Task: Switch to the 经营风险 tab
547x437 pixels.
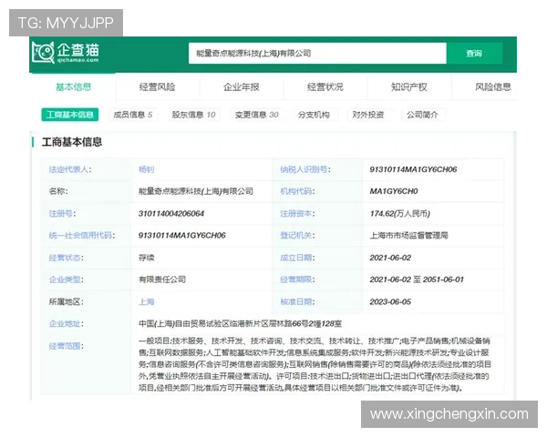Action: click(x=158, y=86)
